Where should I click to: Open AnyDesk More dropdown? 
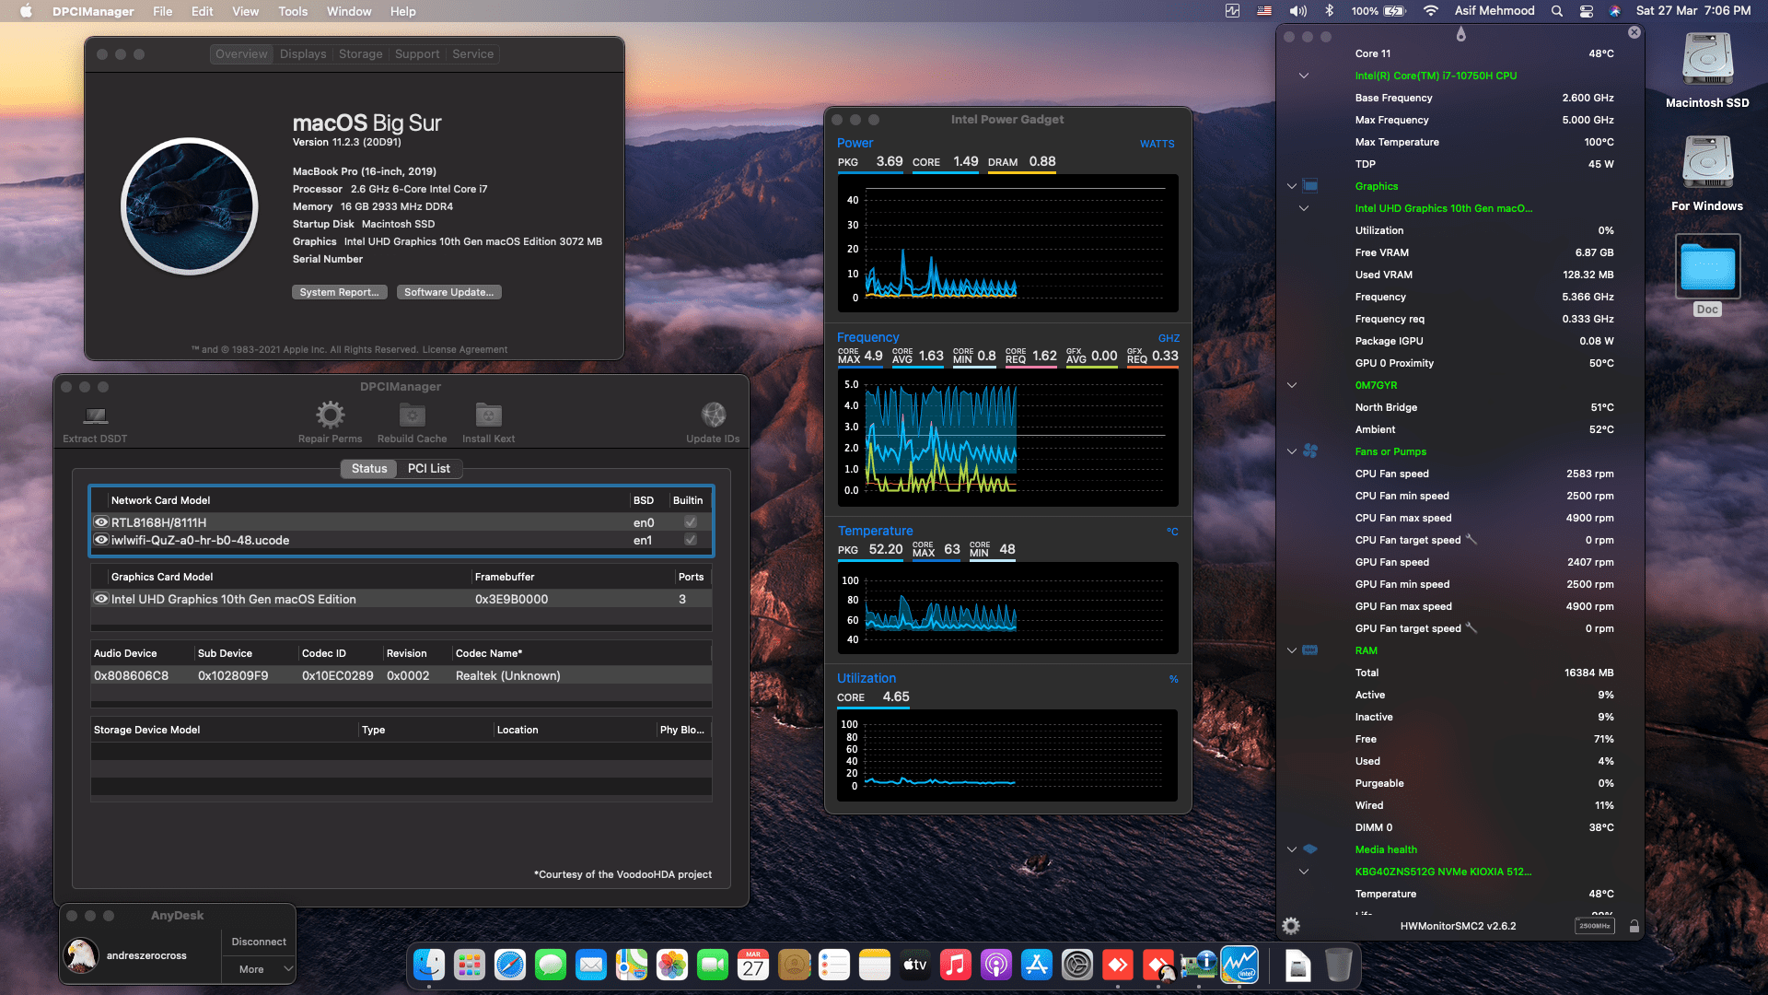[259, 969]
